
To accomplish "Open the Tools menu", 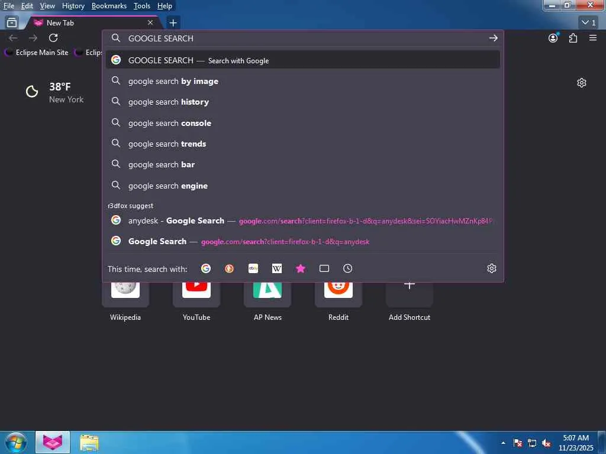I will [x=142, y=6].
